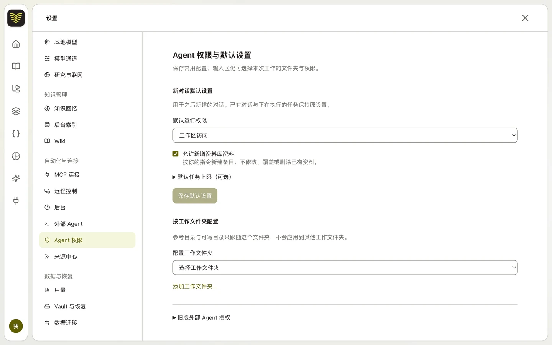552x345 pixels.
Task: Open the open-book library icon in left rail
Action: click(x=16, y=66)
